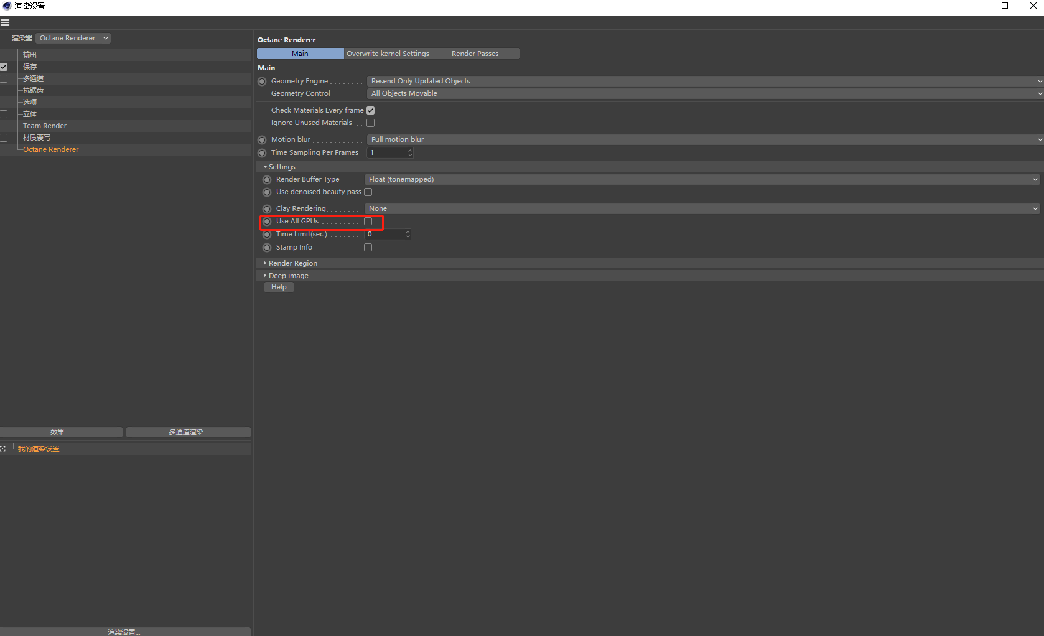Click the Time Limit(sec.) value field

(x=384, y=235)
